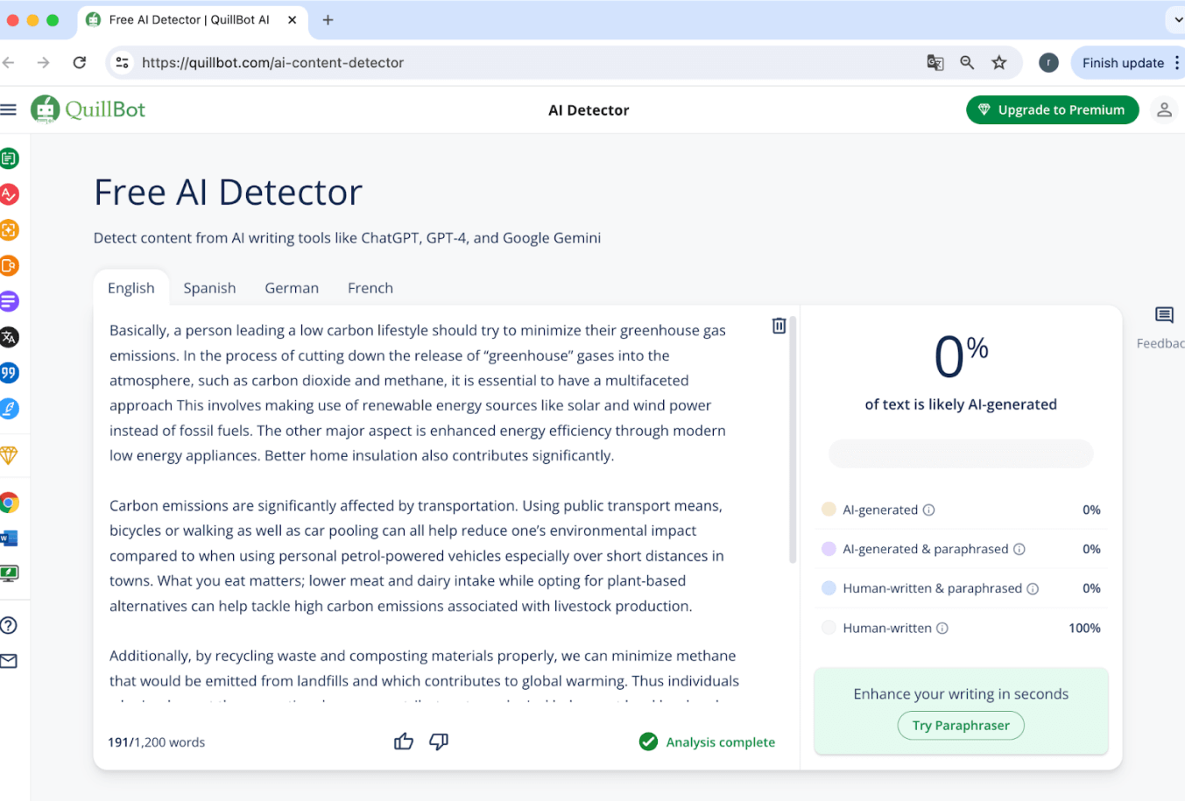
Task: Give thumbs down feedback on result
Action: click(x=439, y=741)
